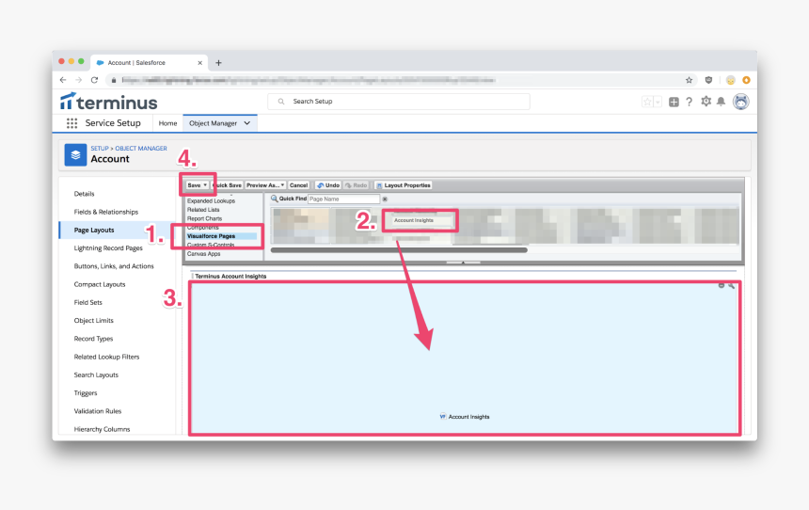Click OBJECT MANAGER breadcrumb link
Viewport: 809px width, 510px height.
click(141, 148)
